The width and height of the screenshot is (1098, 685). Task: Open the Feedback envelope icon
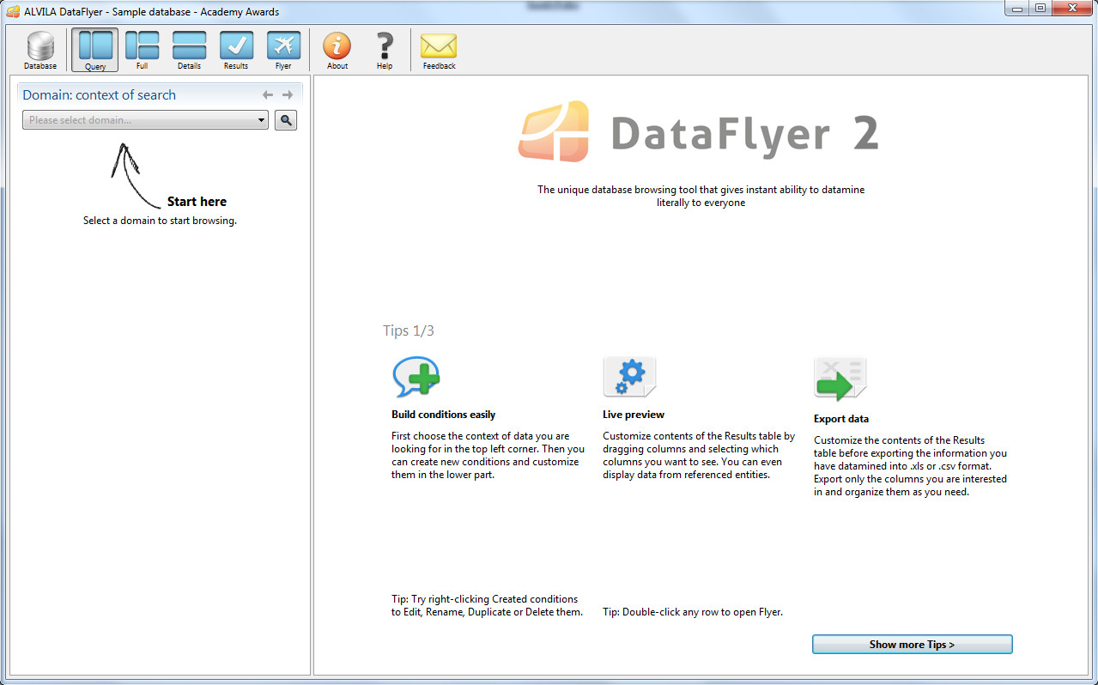439,51
